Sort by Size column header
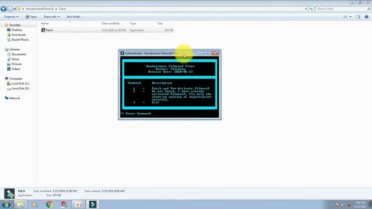Screen dimensions: 372x209 [x=160, y=23]
